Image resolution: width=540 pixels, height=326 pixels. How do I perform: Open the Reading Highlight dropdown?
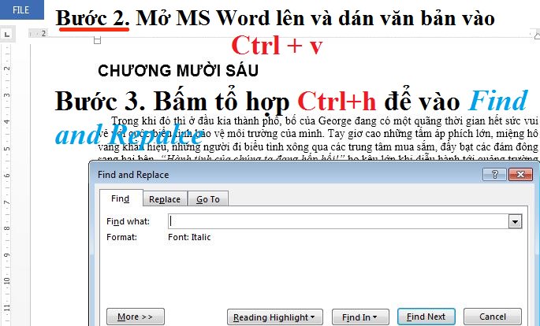[x=275, y=317]
